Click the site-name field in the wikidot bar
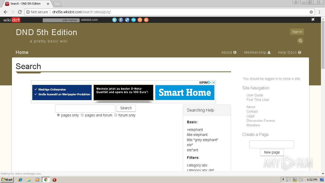Screen dimensions: 325x183 point(61,20)
